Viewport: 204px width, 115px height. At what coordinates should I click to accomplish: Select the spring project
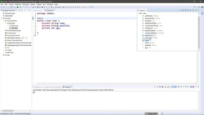click(7, 55)
